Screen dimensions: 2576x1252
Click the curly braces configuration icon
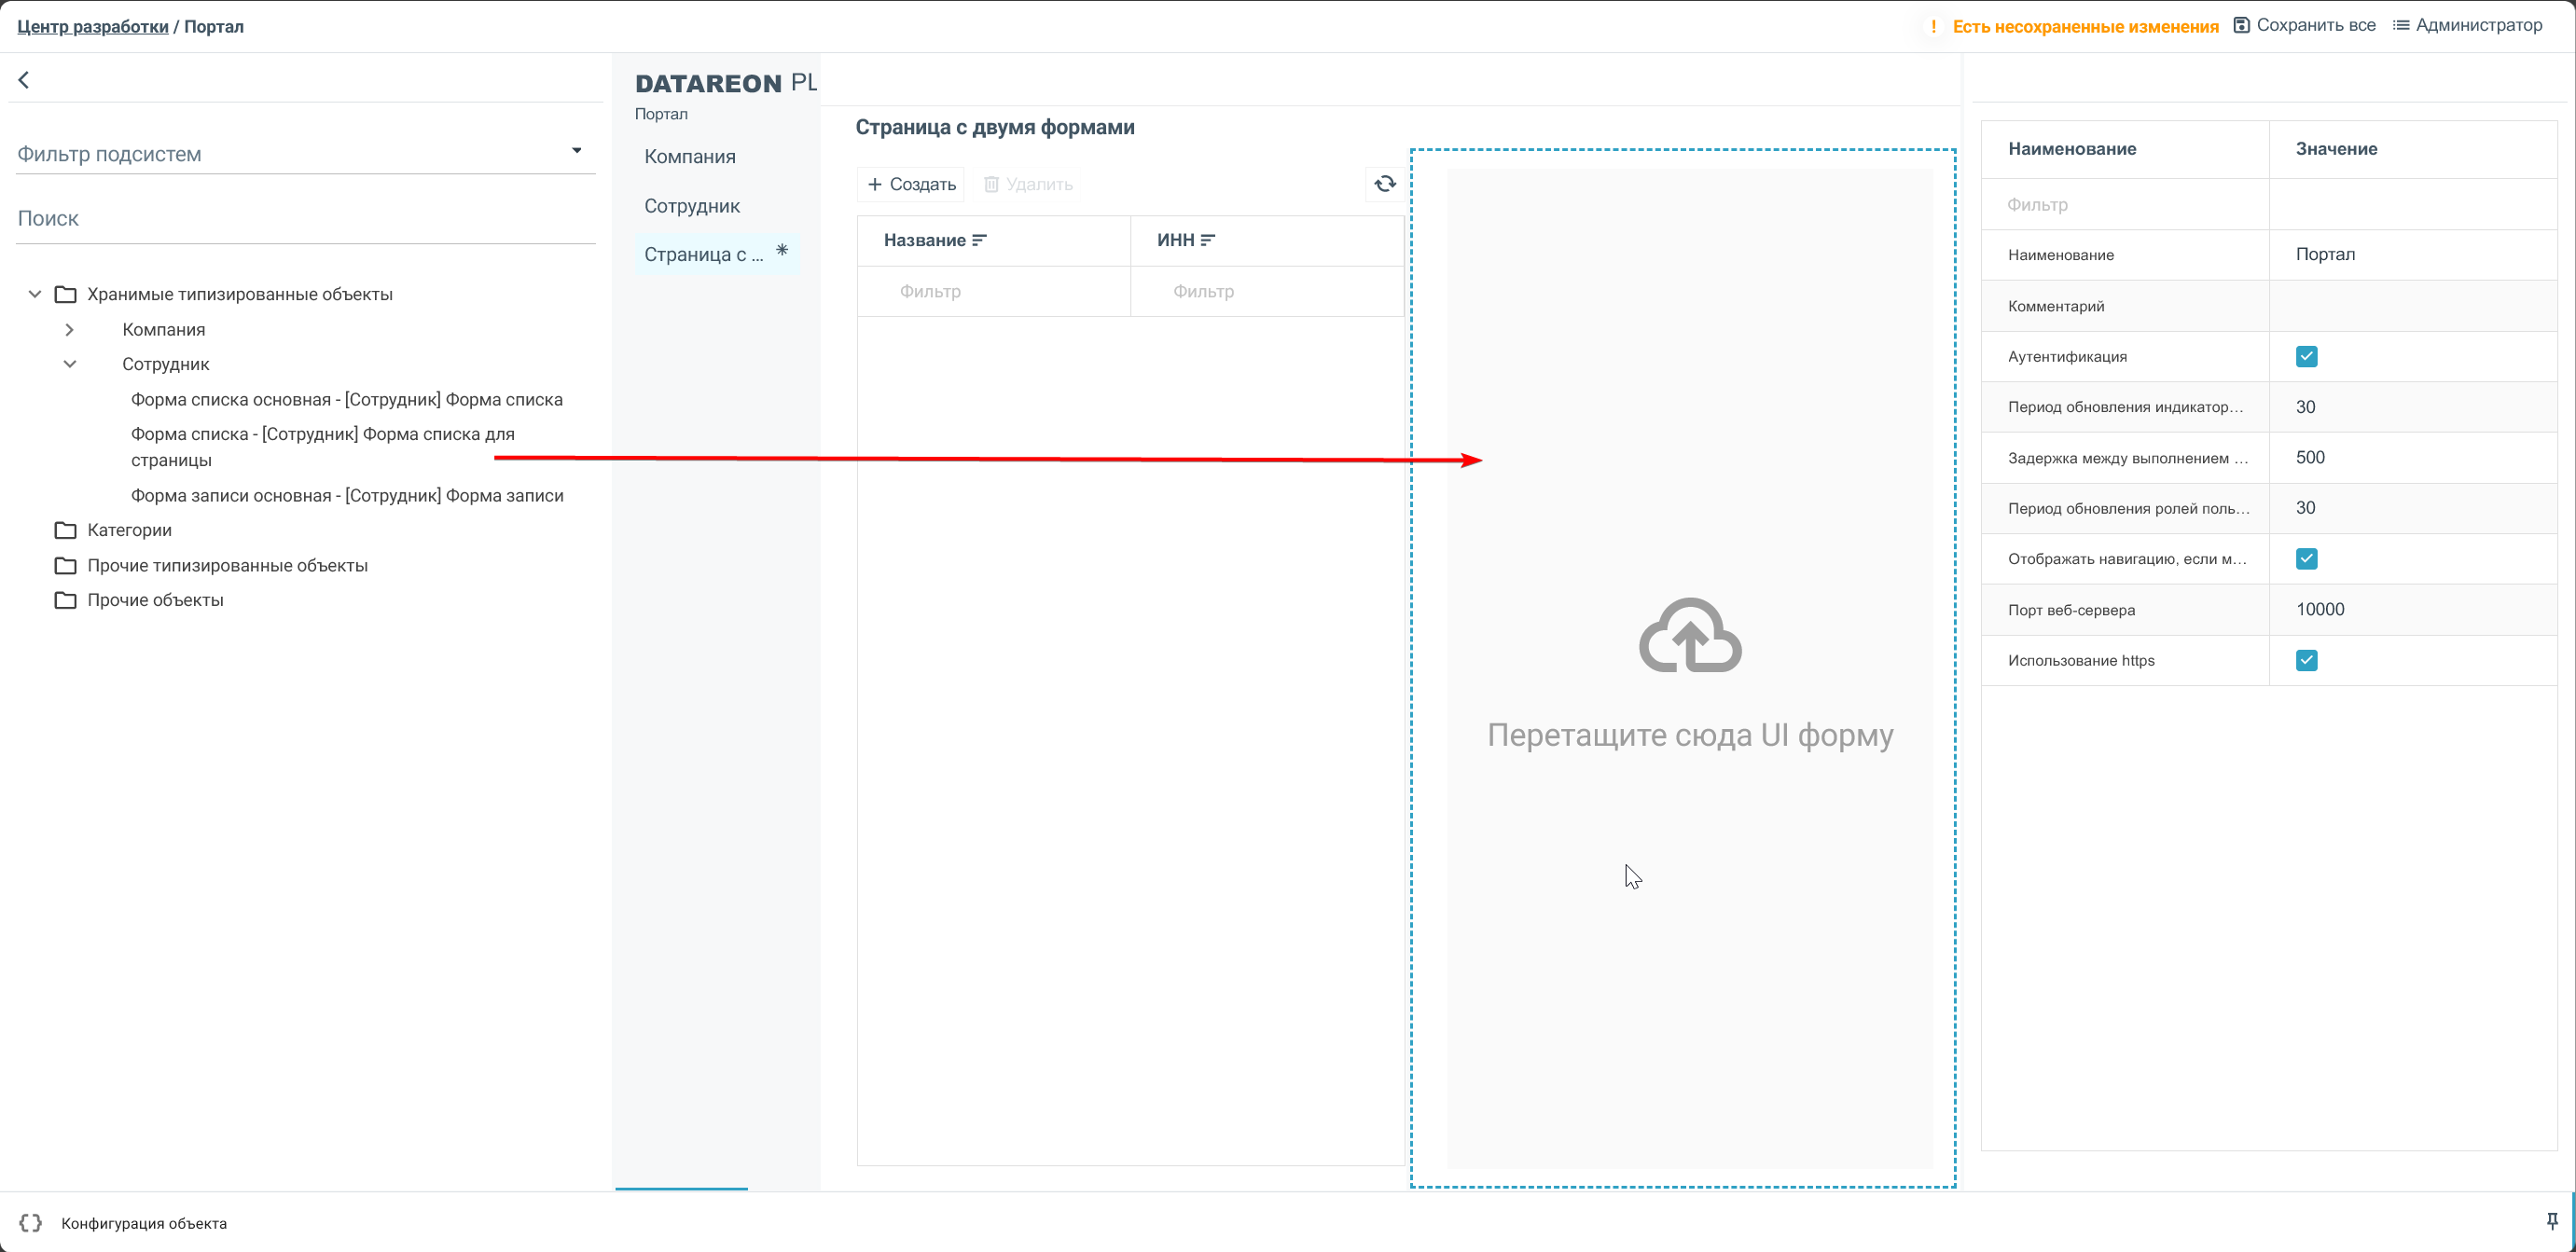(30, 1223)
